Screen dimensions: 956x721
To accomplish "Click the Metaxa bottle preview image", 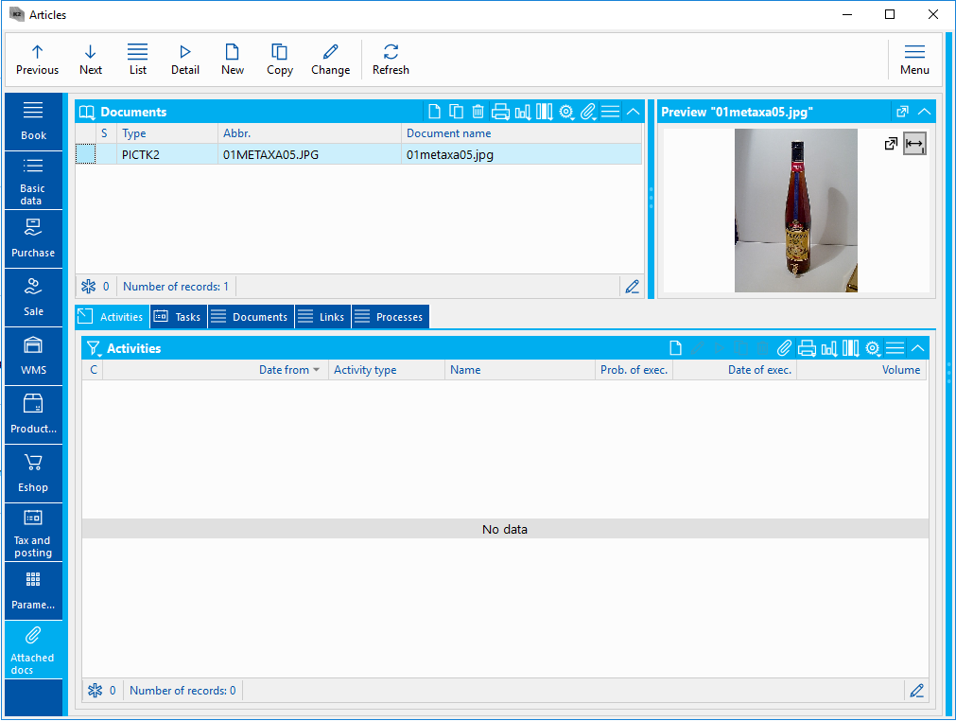I will 795,210.
